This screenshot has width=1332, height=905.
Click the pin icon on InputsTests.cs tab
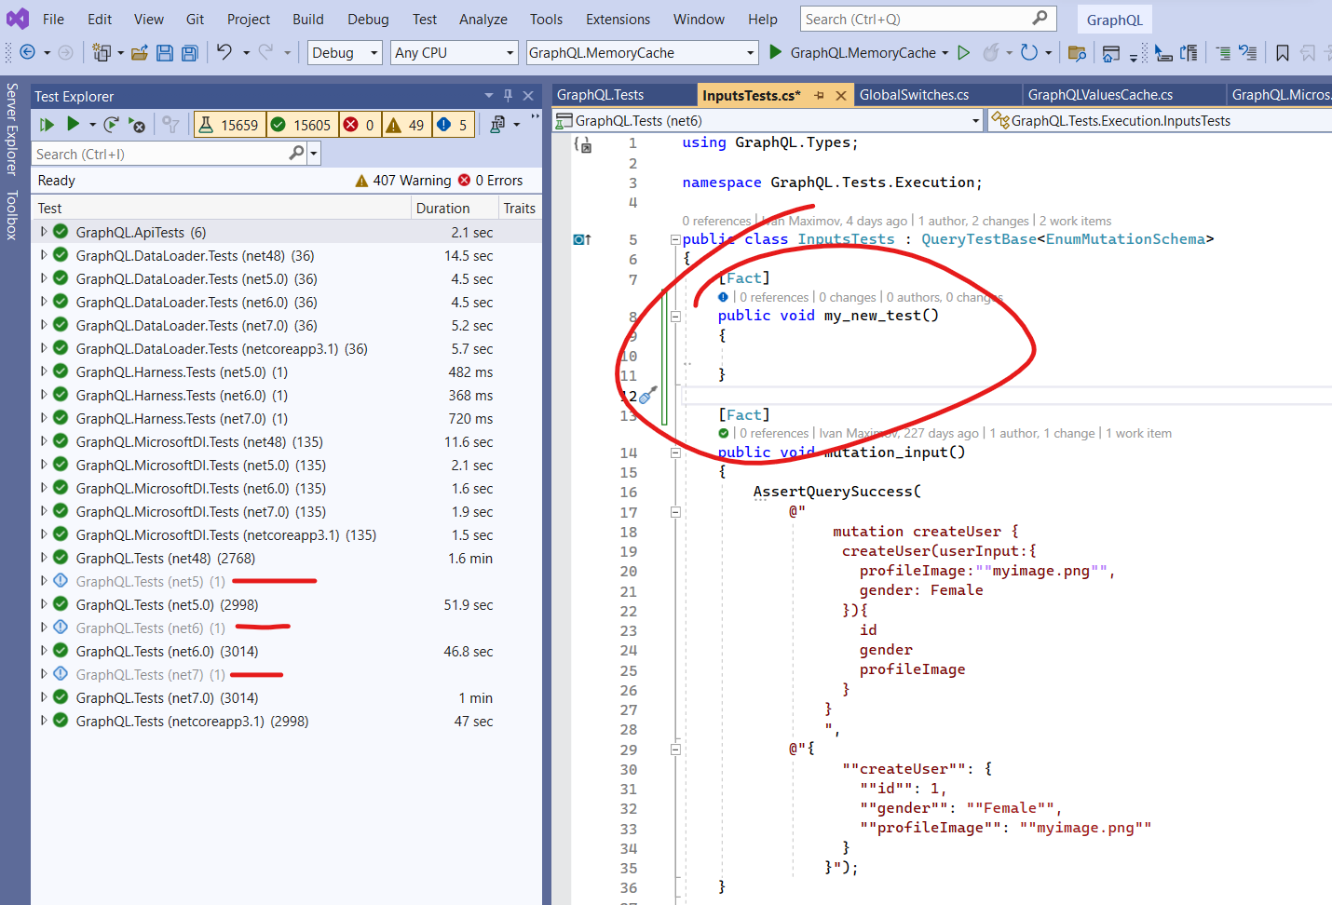coord(819,95)
